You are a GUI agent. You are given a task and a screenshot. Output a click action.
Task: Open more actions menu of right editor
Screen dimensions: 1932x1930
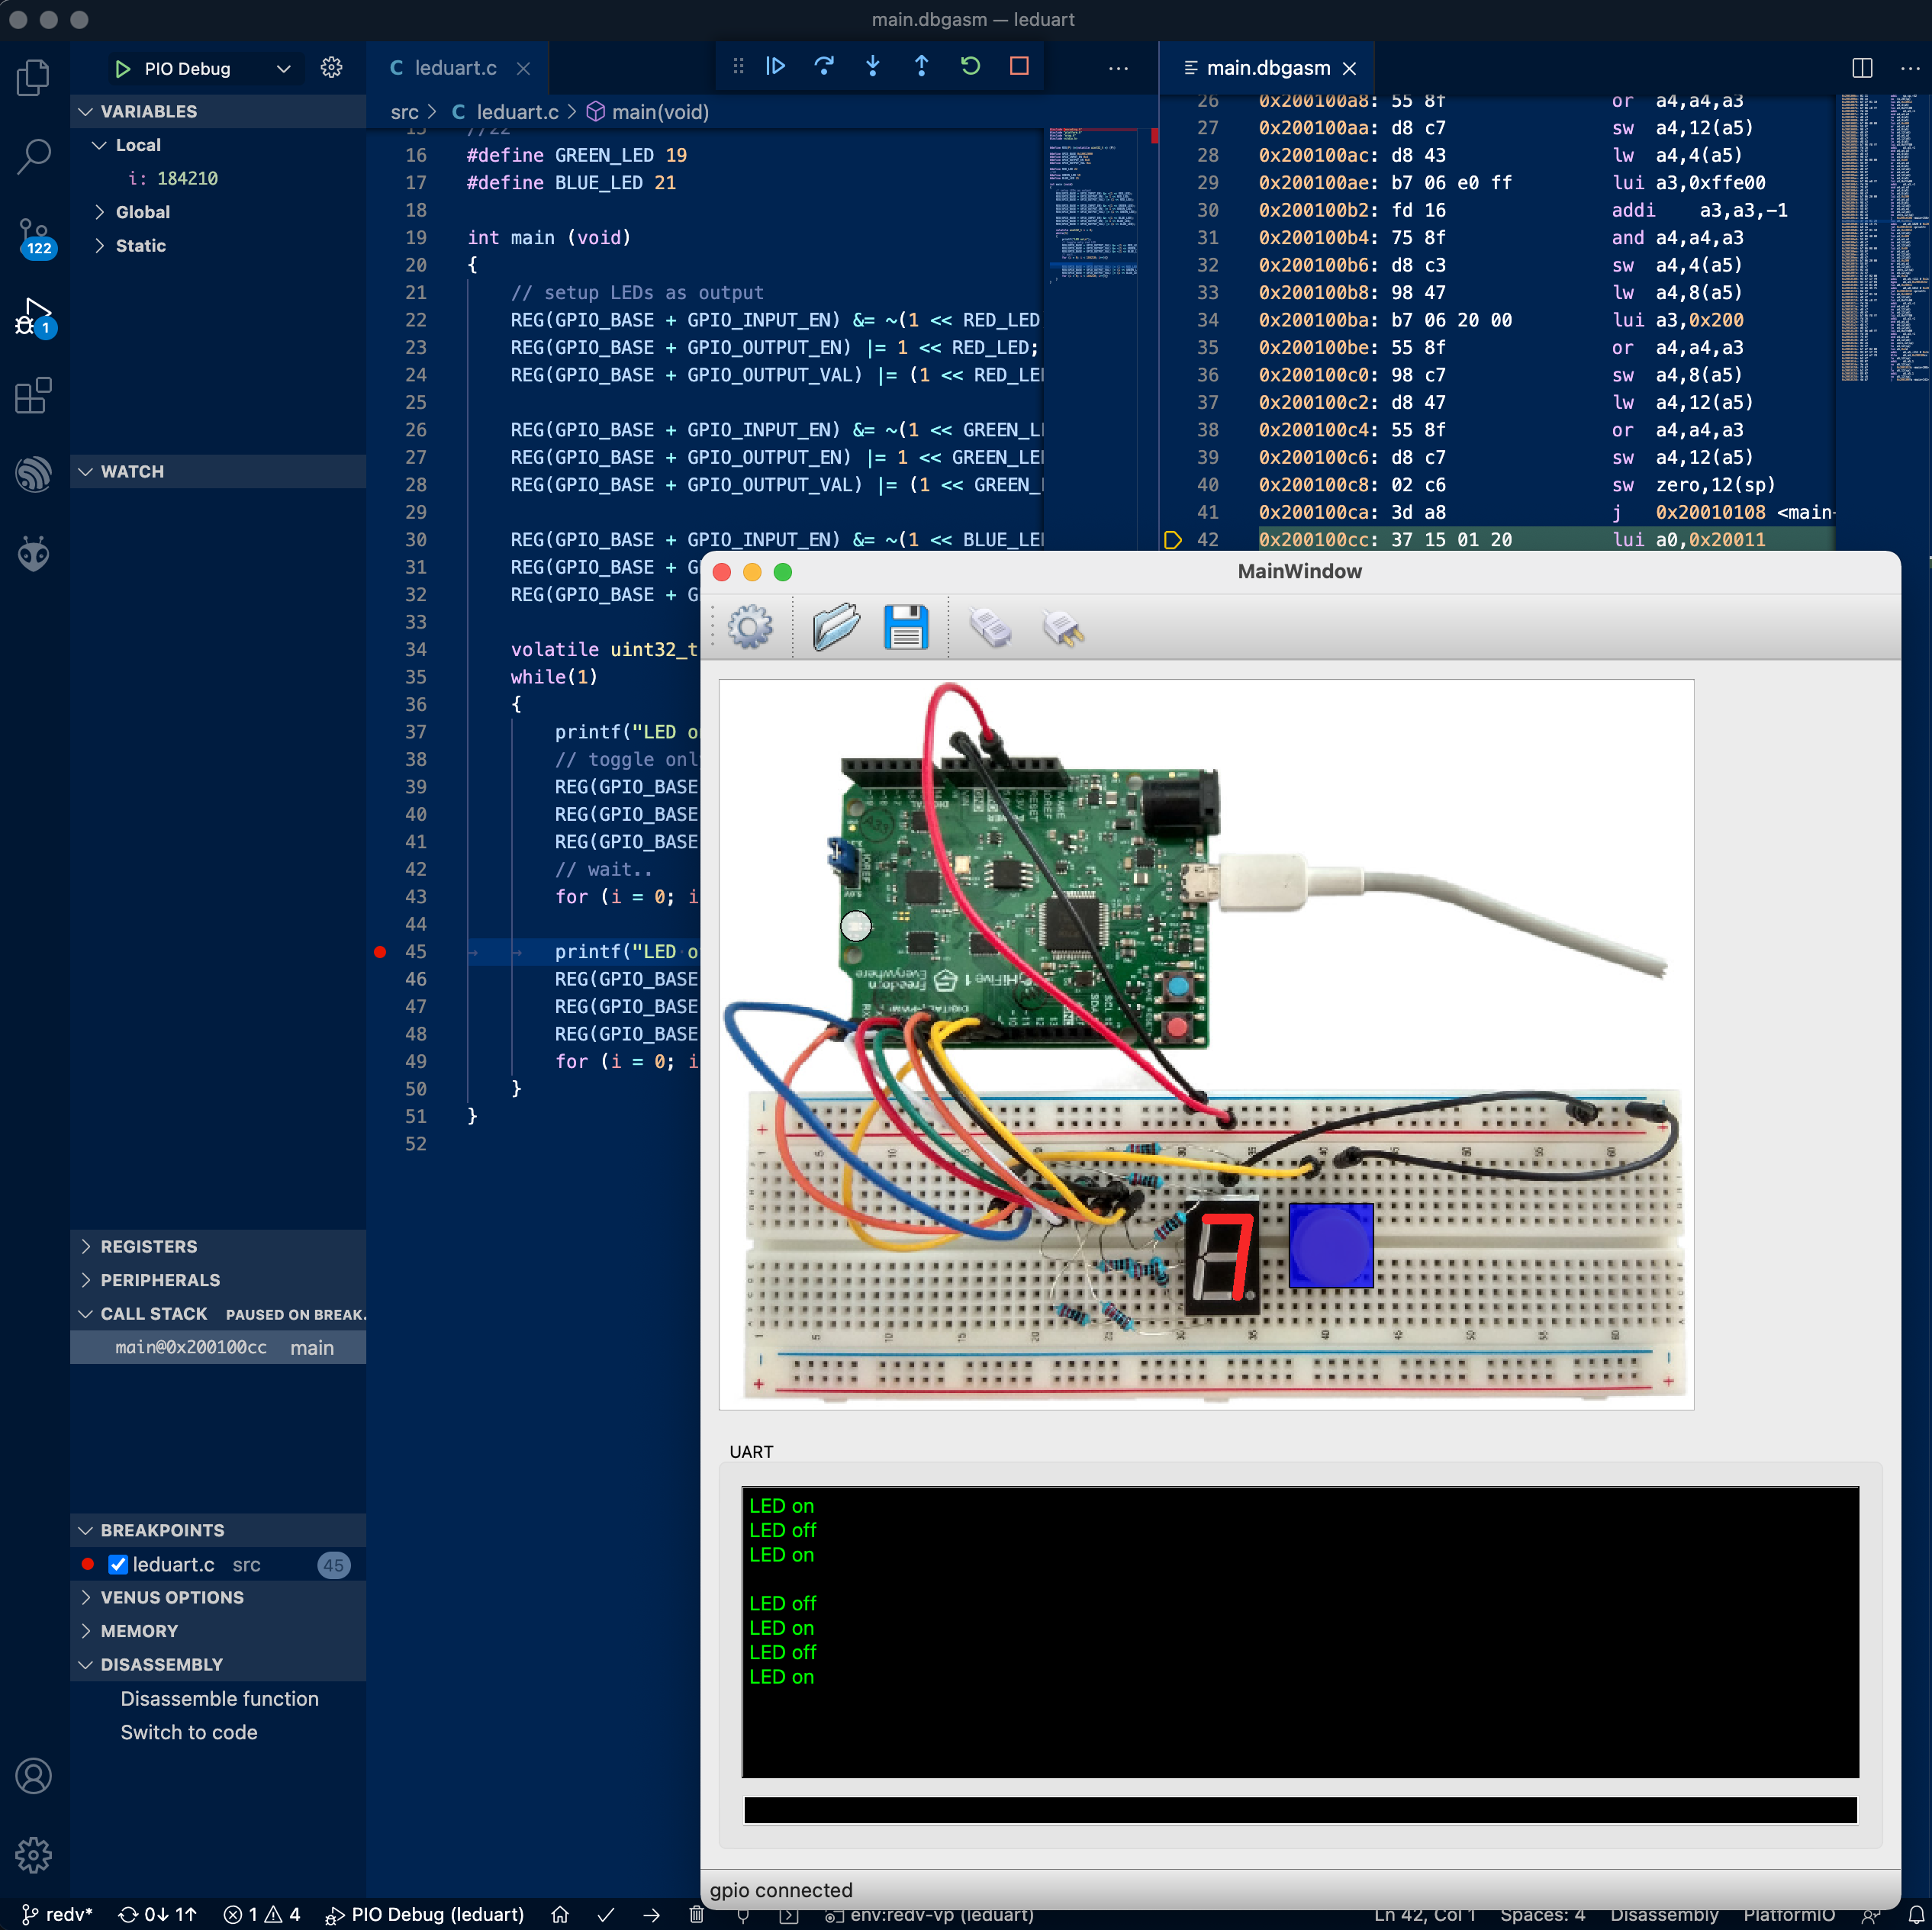[x=1909, y=68]
